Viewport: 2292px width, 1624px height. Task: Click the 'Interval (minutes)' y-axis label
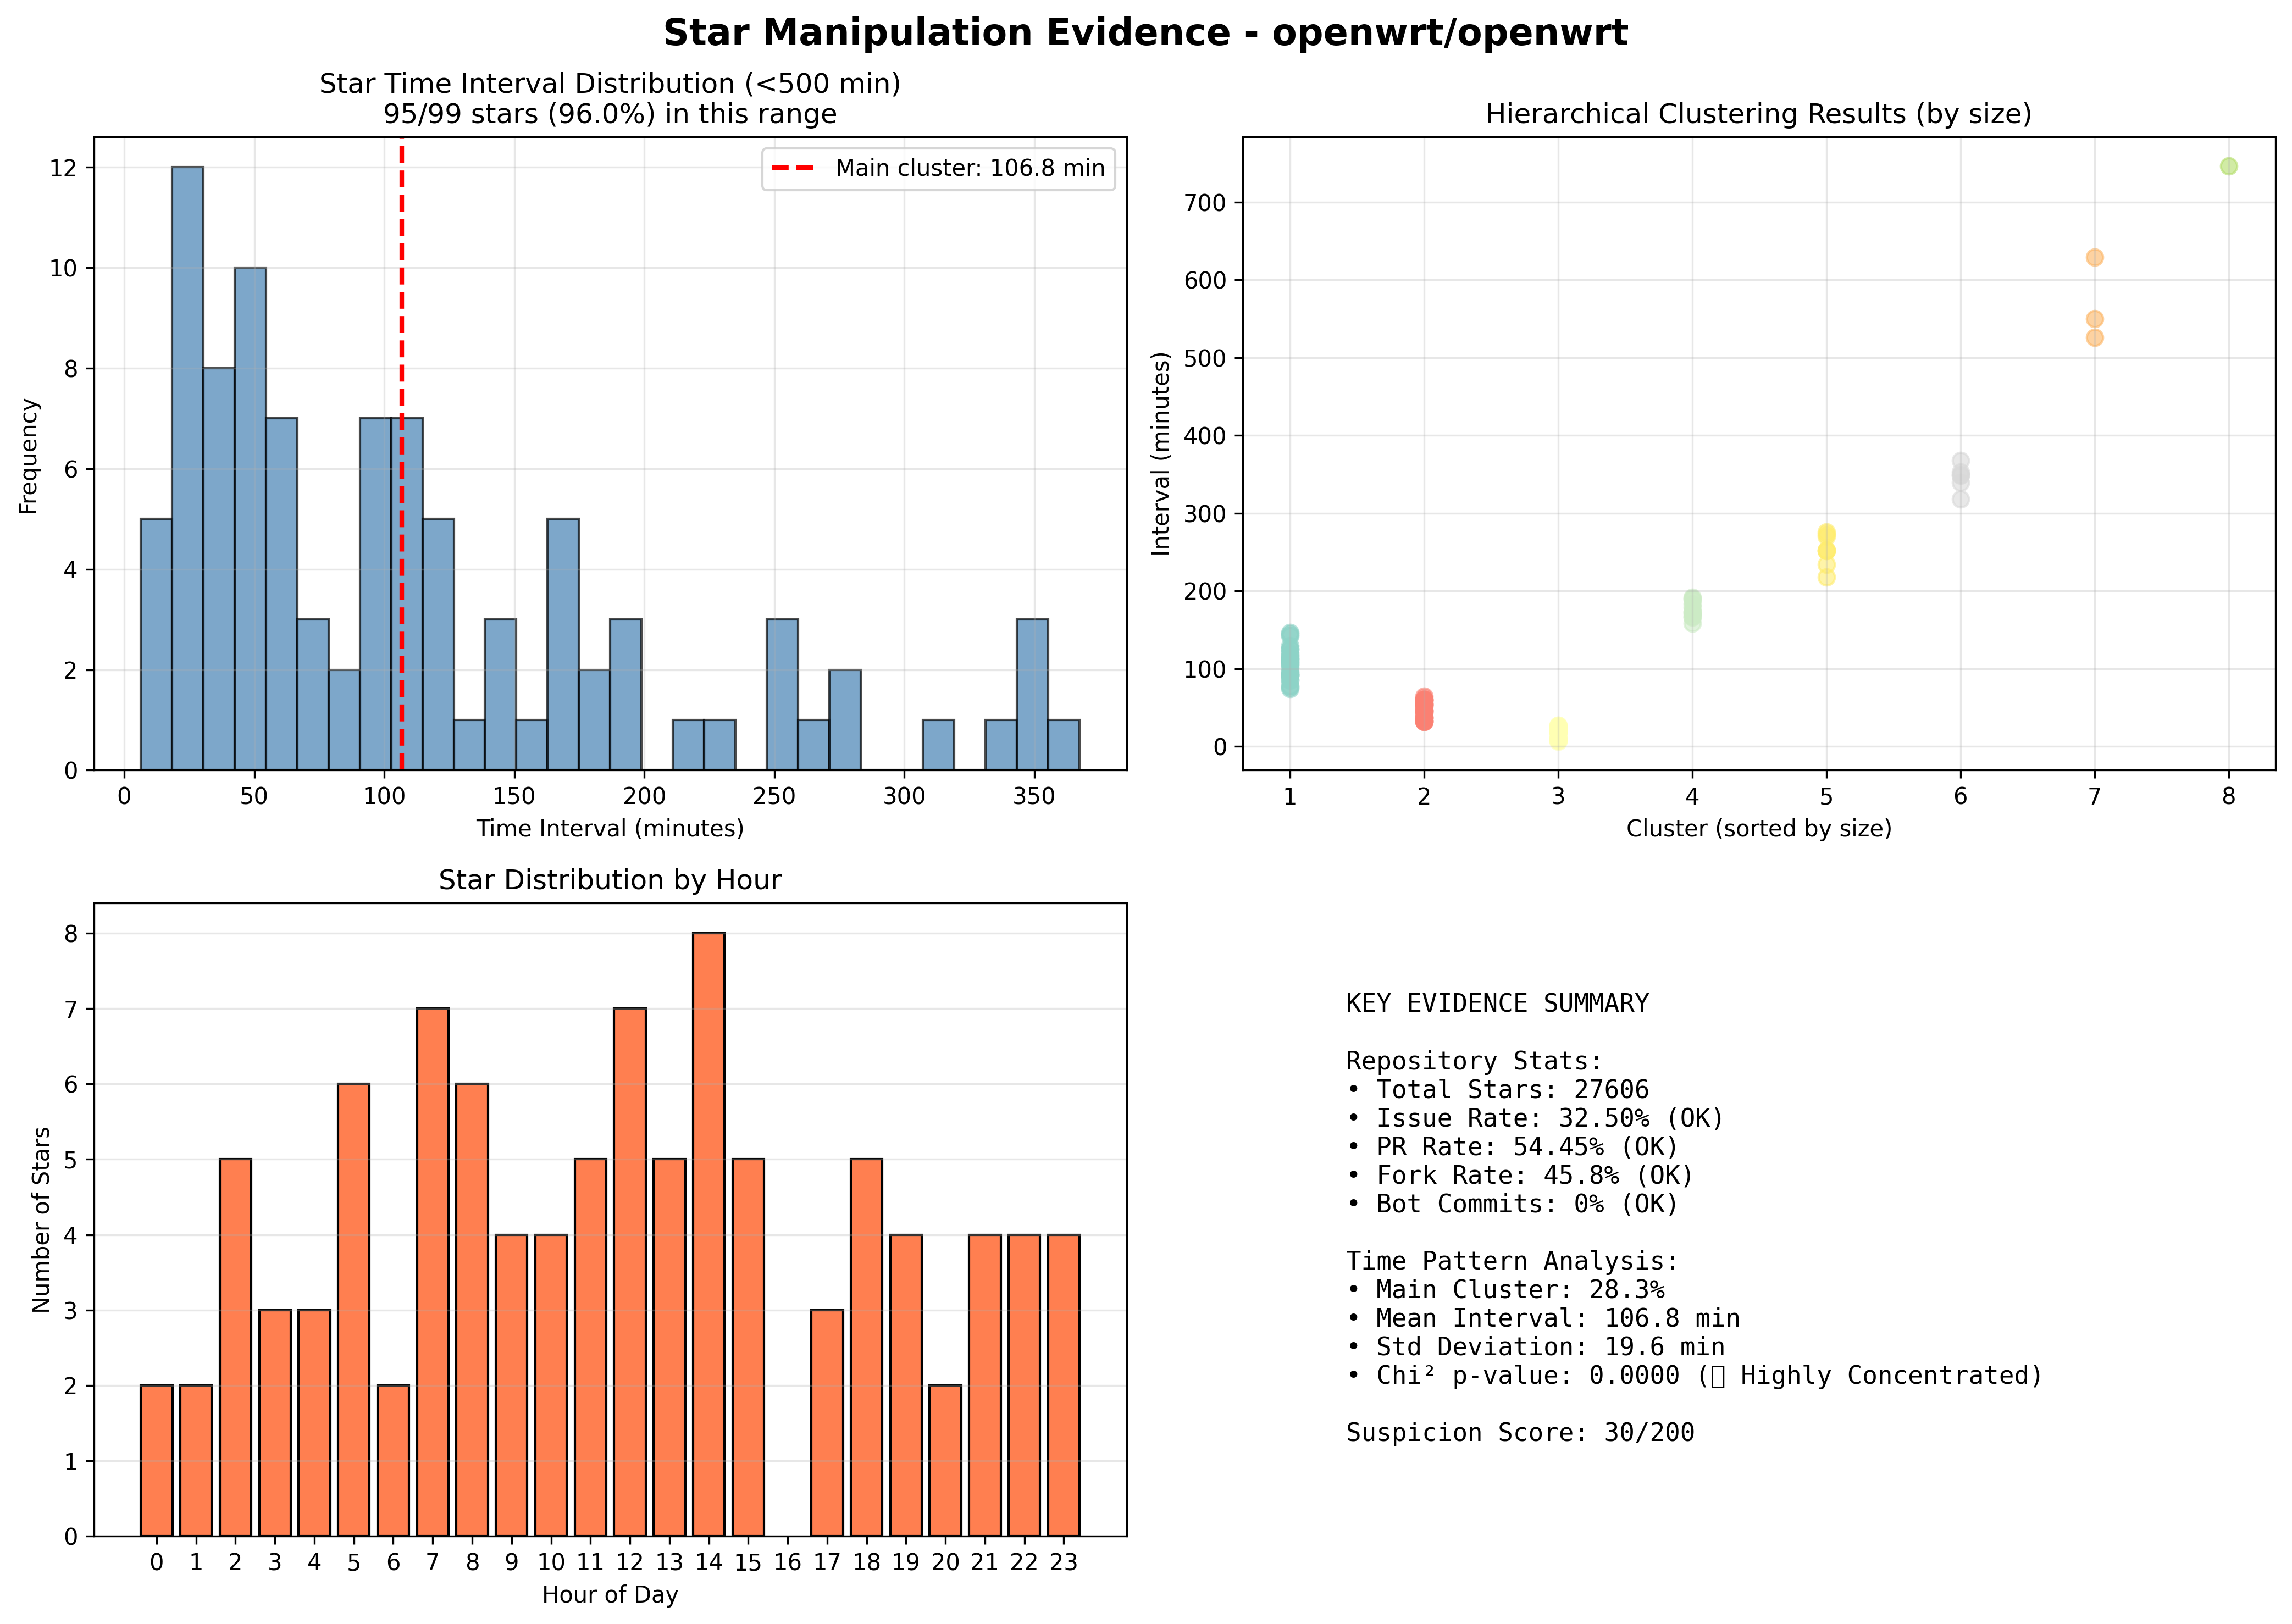coord(1160,453)
